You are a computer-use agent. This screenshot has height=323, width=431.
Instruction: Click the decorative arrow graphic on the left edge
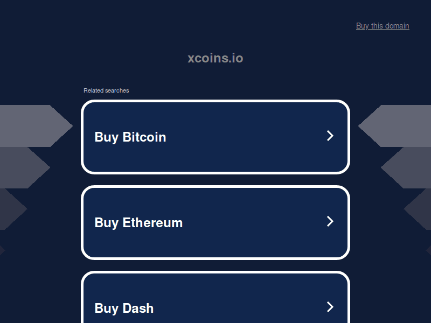32,125
